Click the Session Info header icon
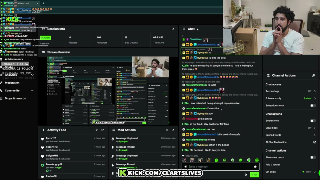The height and width of the screenshot is (180, 320). click(43, 29)
